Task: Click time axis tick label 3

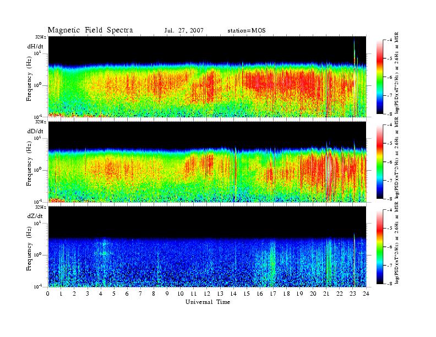Action: click(88, 293)
